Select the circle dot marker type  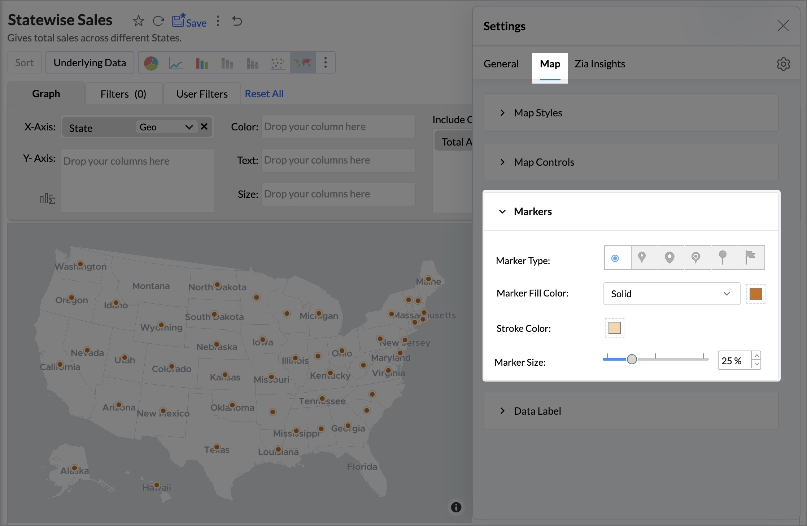[x=615, y=258]
